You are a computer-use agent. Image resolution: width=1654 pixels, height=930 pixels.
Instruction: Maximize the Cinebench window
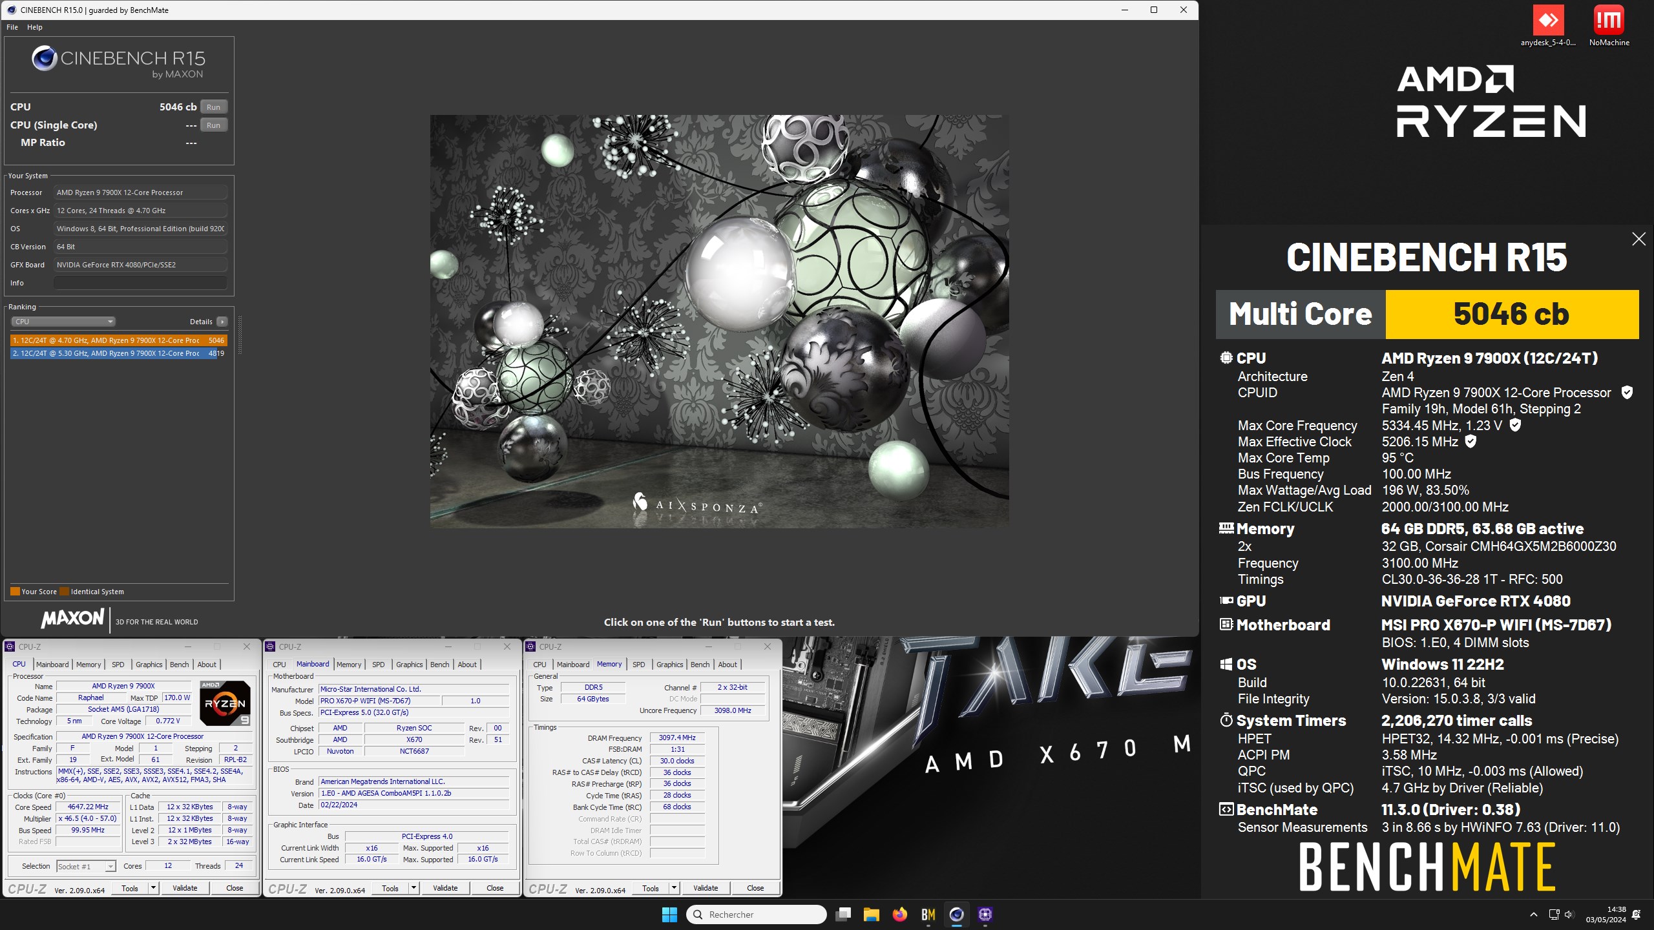[1154, 10]
